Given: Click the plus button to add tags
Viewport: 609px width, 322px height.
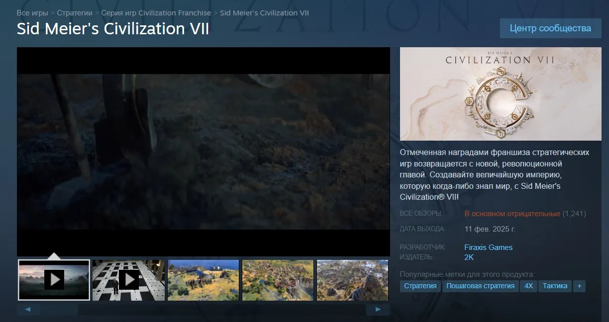Looking at the screenshot, I should coord(579,286).
